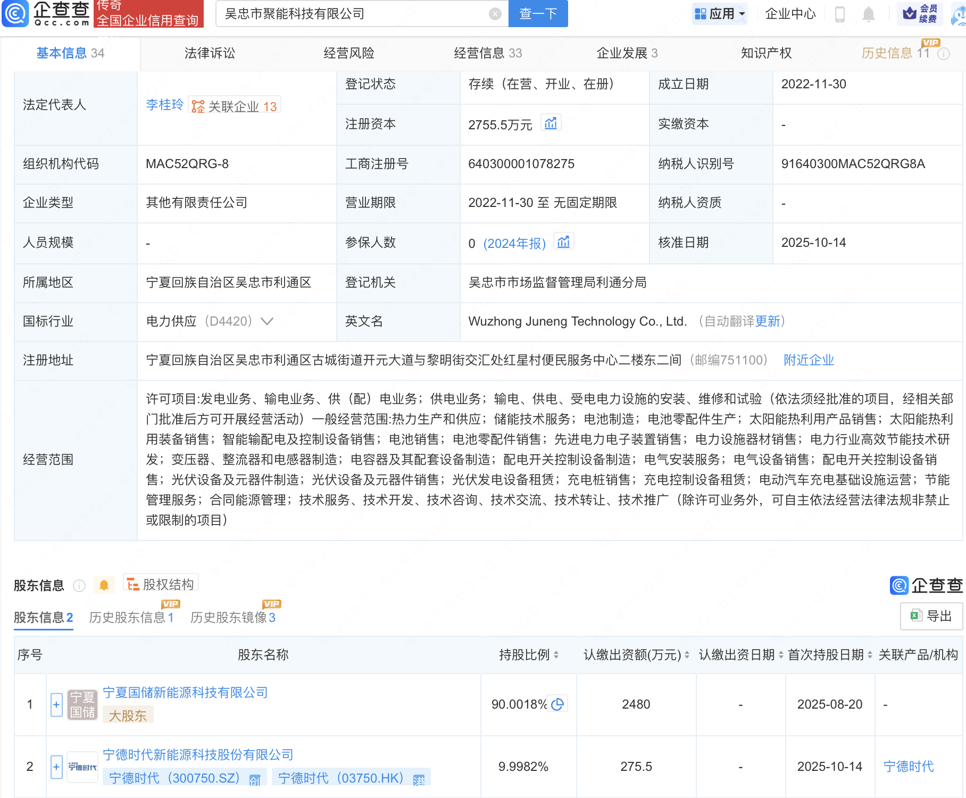Sort by 首次持股日期 column
The width and height of the screenshot is (966, 798).
coord(870,655)
